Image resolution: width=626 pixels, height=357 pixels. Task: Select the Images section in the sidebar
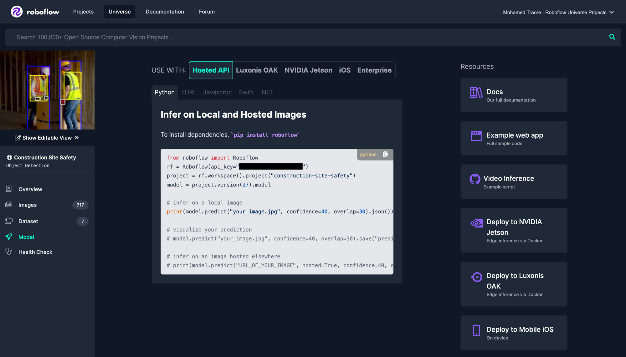click(x=28, y=205)
